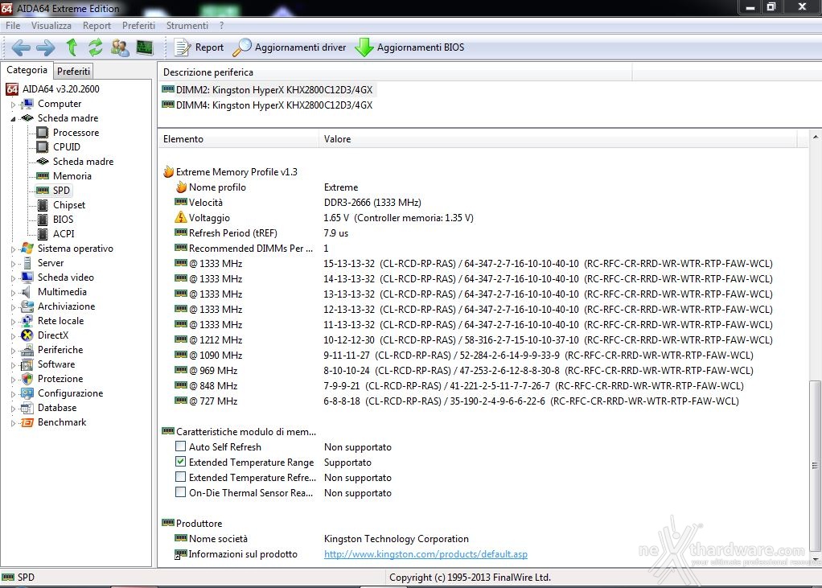Click the vertical scrollbar thumb

(x=815, y=466)
